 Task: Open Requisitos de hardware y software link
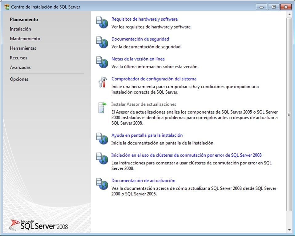point(144,19)
